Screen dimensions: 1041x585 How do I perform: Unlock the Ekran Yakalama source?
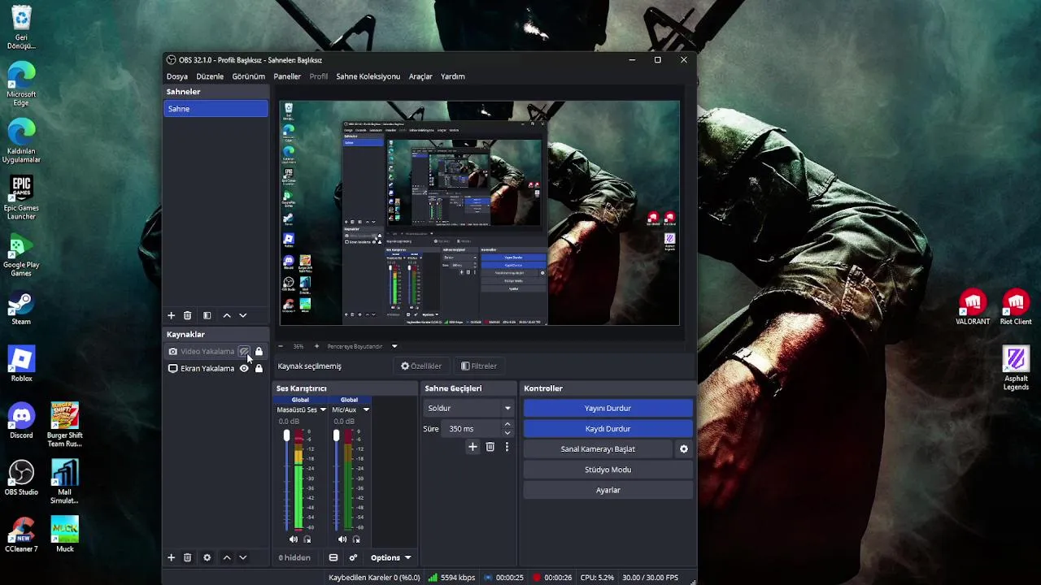[259, 368]
